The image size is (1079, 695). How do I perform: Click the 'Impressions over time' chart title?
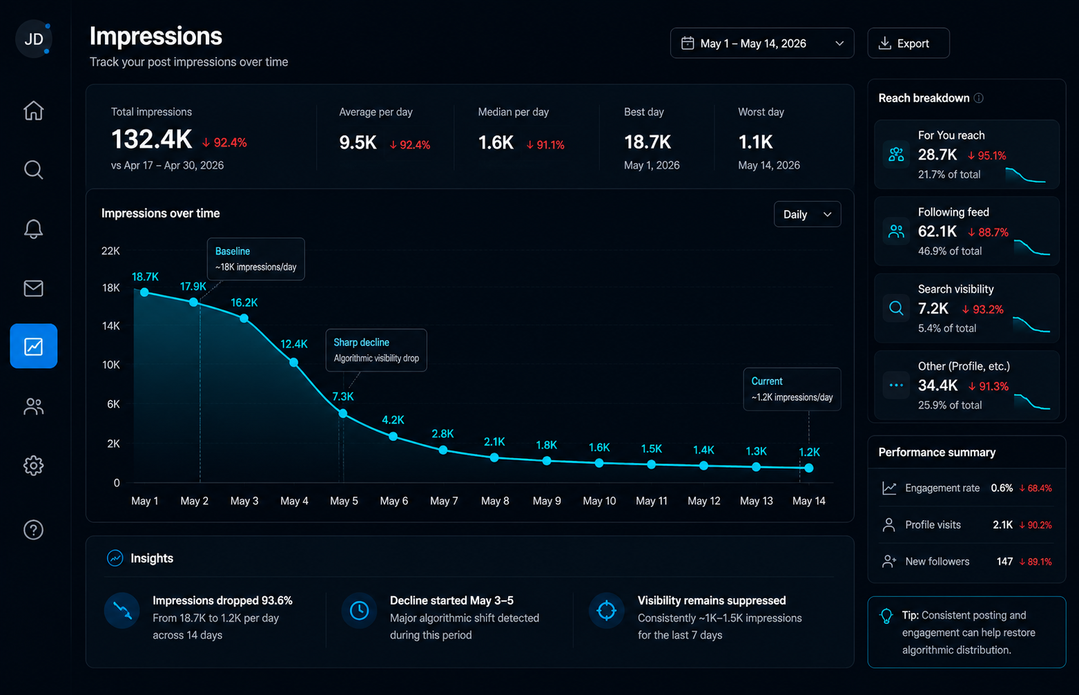pyautogui.click(x=160, y=213)
